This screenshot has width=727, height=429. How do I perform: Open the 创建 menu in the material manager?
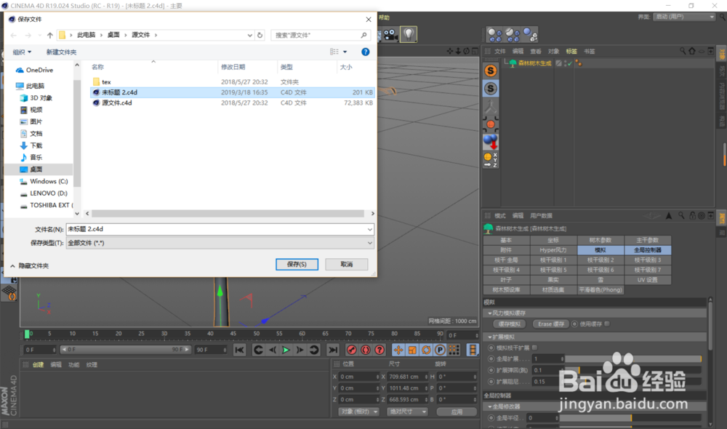[38, 365]
